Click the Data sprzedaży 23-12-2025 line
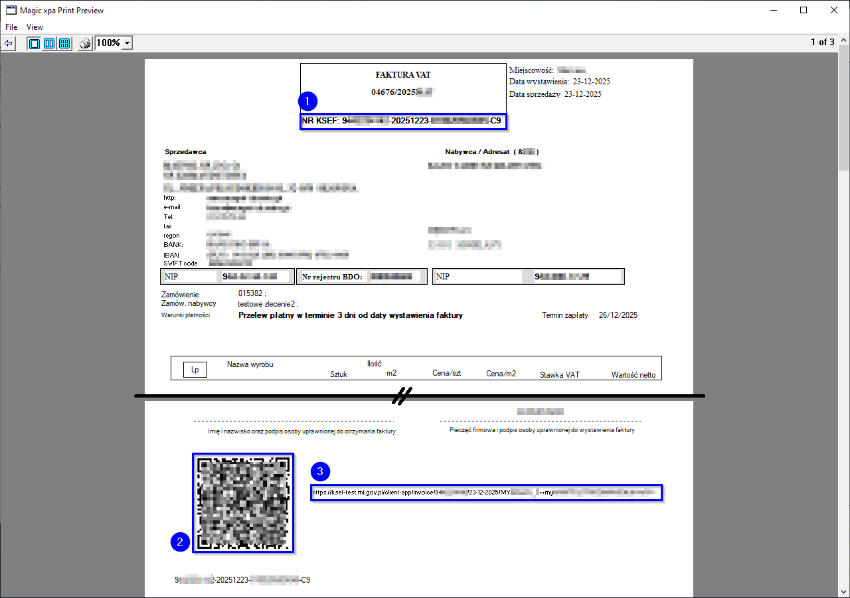This screenshot has height=598, width=850. tap(555, 94)
